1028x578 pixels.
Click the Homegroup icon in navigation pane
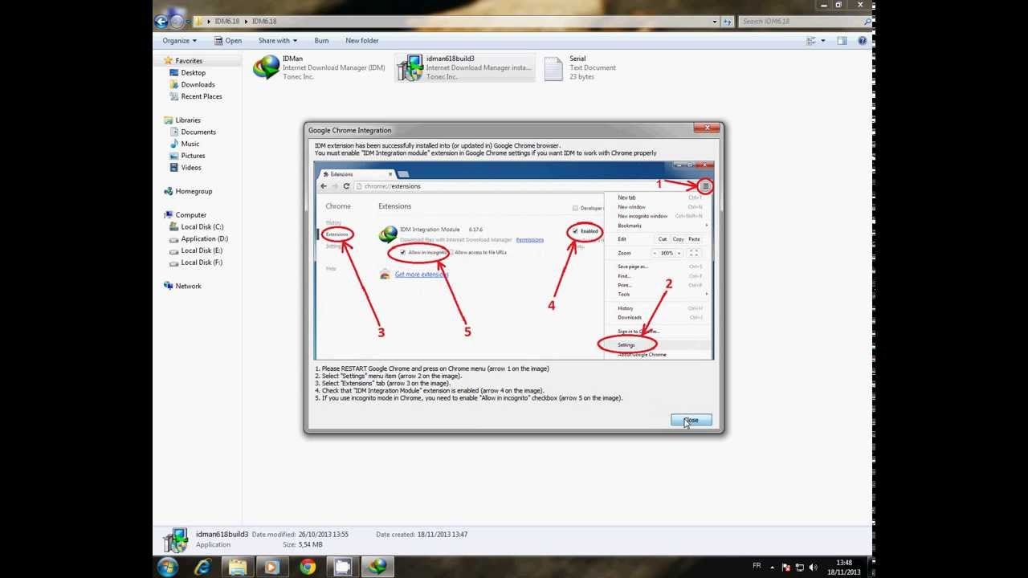tap(169, 191)
